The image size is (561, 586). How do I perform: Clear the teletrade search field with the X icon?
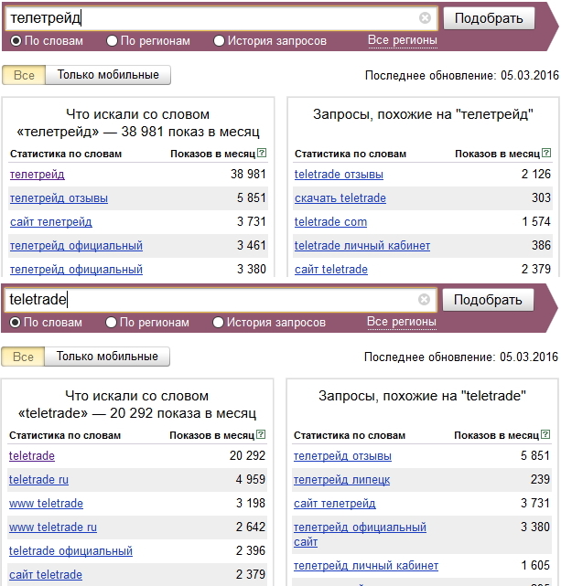point(424,299)
